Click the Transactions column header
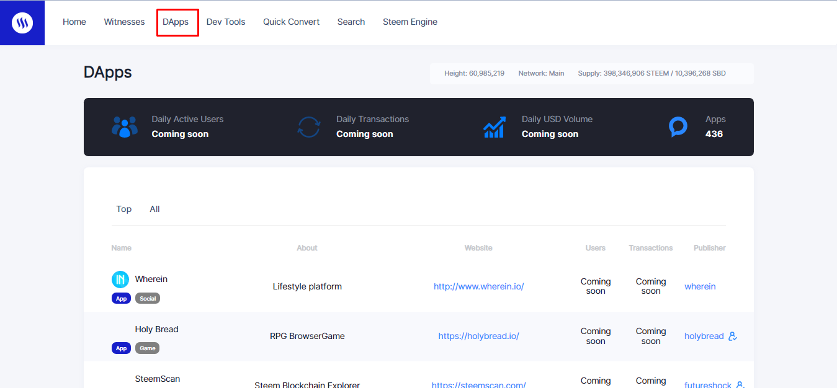 pyautogui.click(x=651, y=248)
